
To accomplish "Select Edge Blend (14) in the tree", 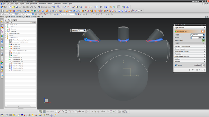I will [x=18, y=70].
